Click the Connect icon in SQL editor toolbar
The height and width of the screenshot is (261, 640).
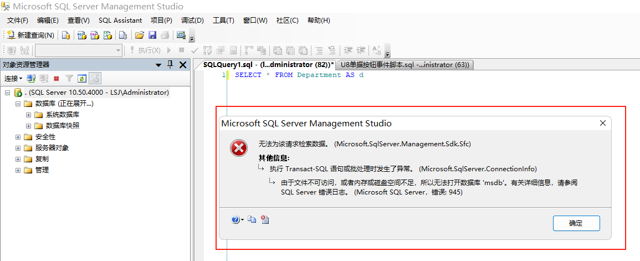(12, 50)
